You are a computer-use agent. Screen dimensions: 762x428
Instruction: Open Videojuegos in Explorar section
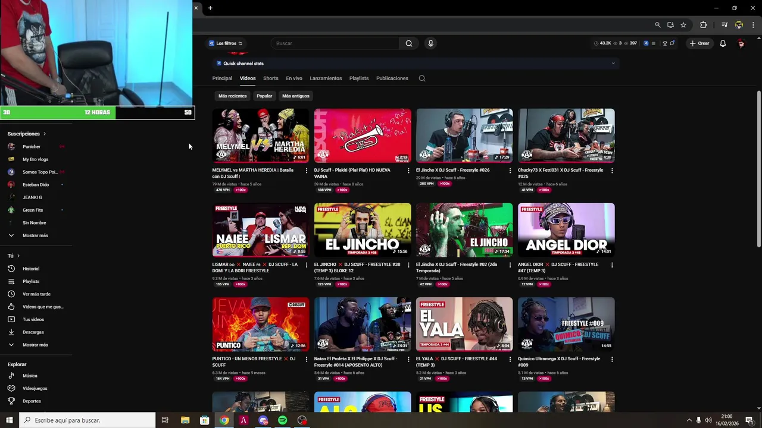click(x=36, y=388)
